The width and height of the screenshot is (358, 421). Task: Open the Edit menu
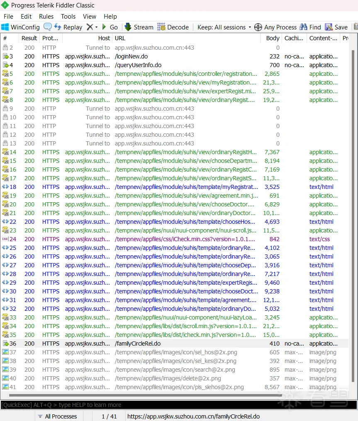26,17
